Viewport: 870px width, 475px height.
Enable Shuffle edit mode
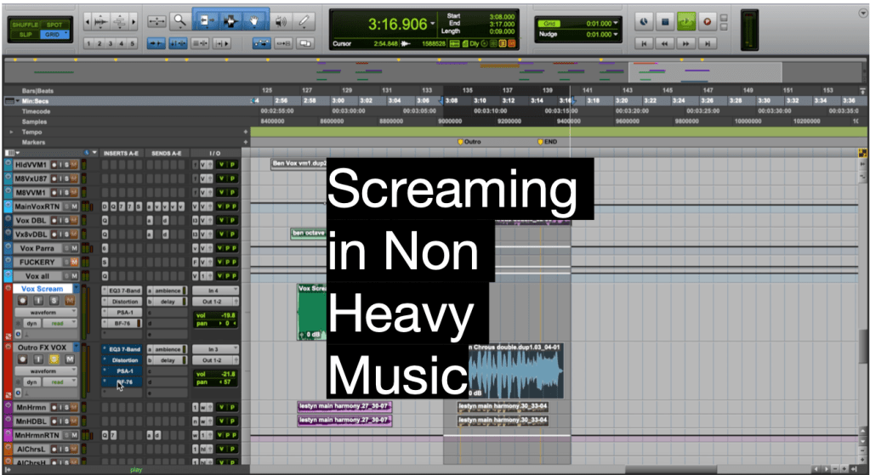coord(25,25)
